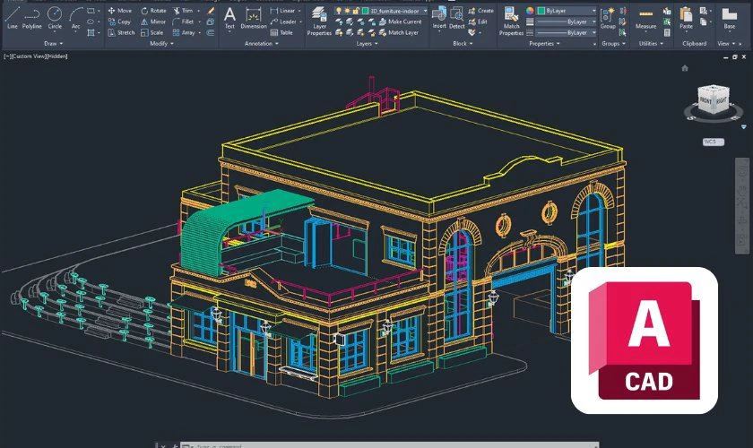Open Layer Properties manager
Image resolution: width=753 pixels, height=448 pixels.
click(x=319, y=22)
